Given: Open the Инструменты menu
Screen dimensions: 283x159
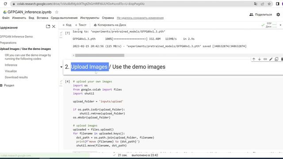Looking at the screenshot, I should coord(90,18).
